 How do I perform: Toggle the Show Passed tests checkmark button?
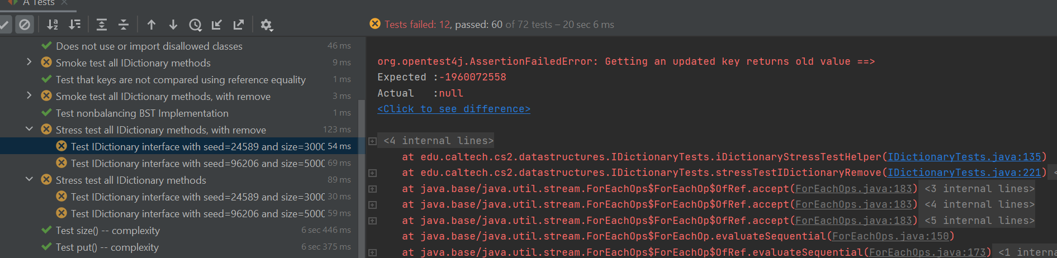(x=4, y=25)
